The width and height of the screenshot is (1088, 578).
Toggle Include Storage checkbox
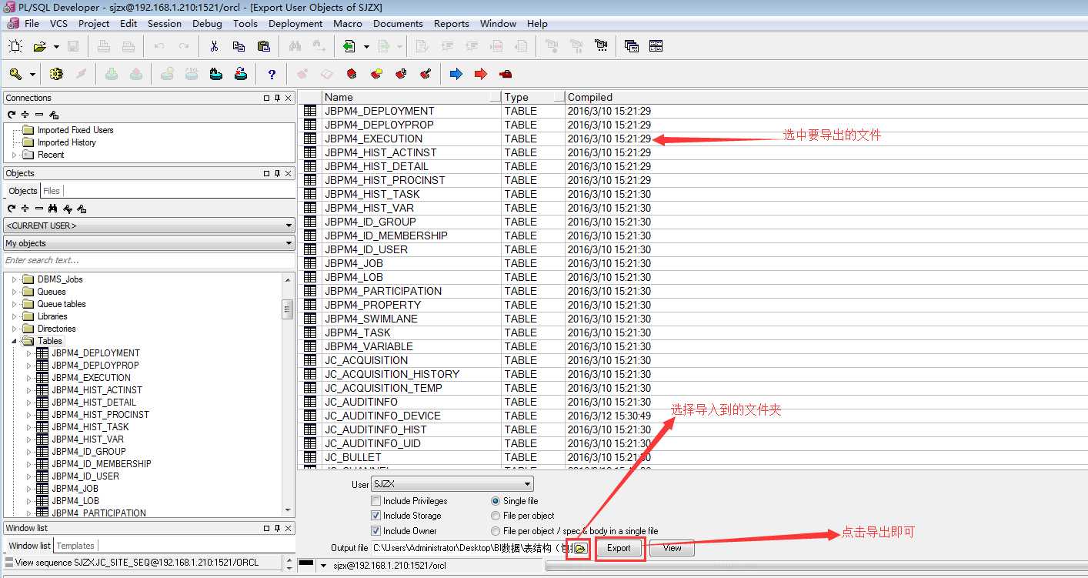pyautogui.click(x=376, y=516)
